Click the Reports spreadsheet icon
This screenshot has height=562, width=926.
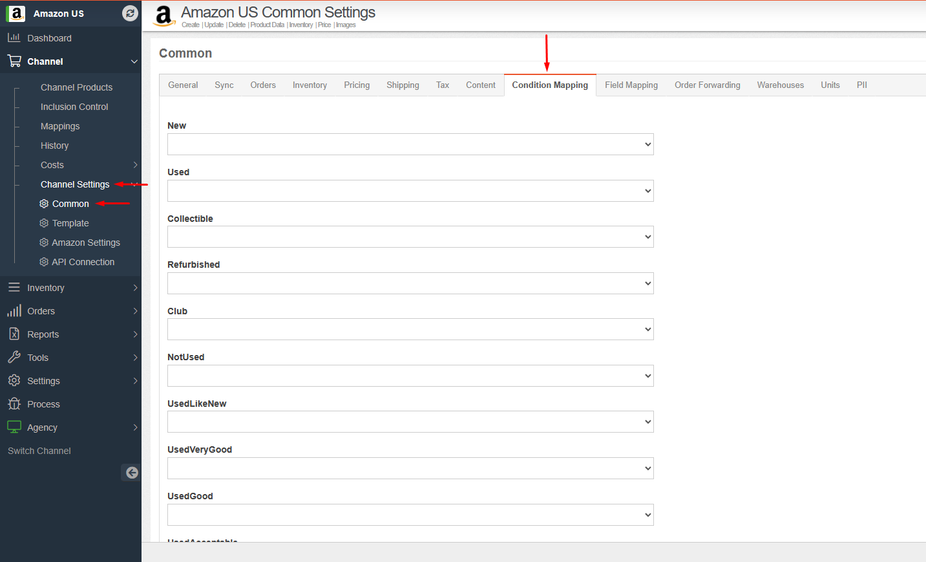(x=14, y=334)
